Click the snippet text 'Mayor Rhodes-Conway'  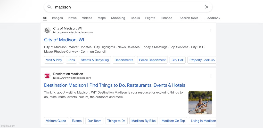click(x=61, y=52)
